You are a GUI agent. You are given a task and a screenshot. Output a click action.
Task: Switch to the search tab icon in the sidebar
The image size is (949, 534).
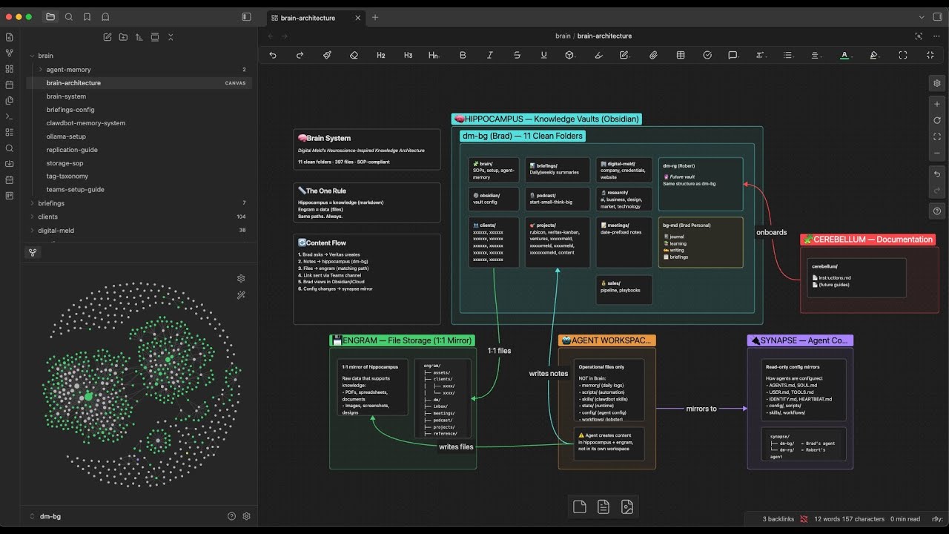(69, 16)
